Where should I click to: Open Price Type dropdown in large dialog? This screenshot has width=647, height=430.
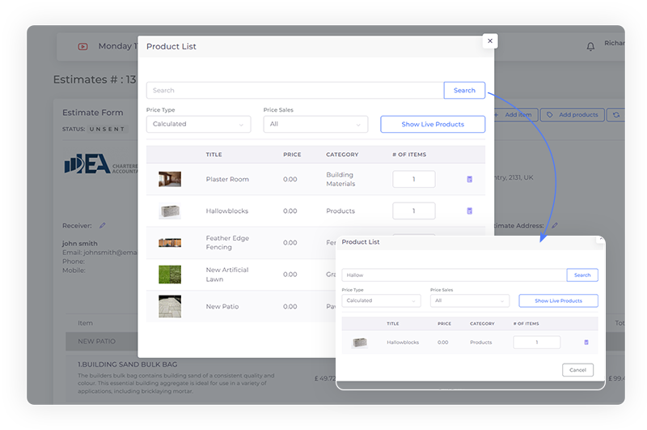pos(198,124)
